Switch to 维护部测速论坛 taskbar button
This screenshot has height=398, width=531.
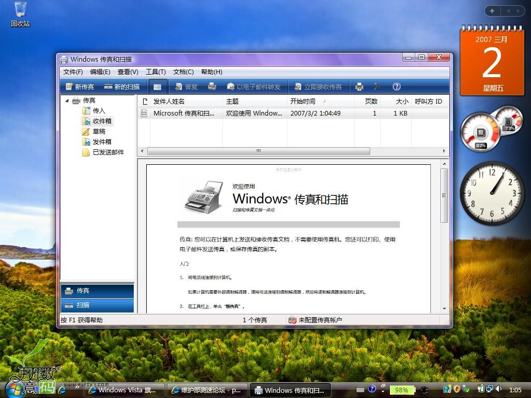pyautogui.click(x=207, y=390)
